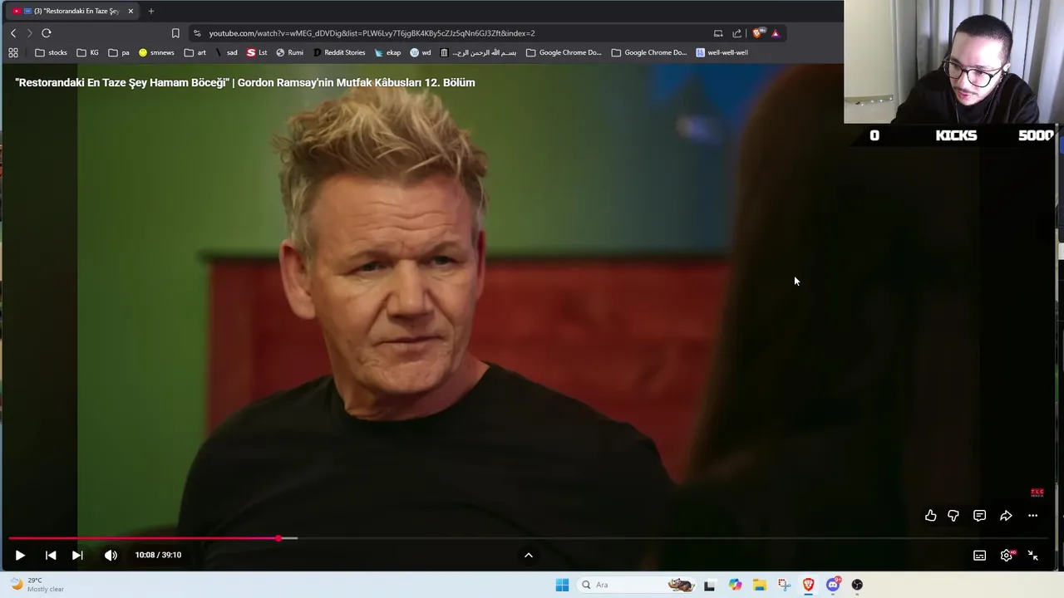Open the video settings gear
Image resolution: width=1064 pixels, height=598 pixels.
tap(1006, 555)
